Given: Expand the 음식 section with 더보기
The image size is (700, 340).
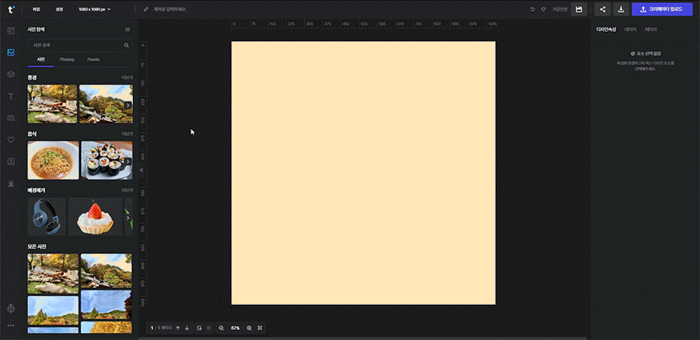Looking at the screenshot, I should click(x=127, y=134).
